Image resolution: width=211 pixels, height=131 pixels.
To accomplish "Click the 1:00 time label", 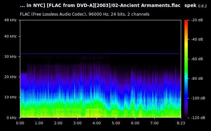I will click(39, 123).
